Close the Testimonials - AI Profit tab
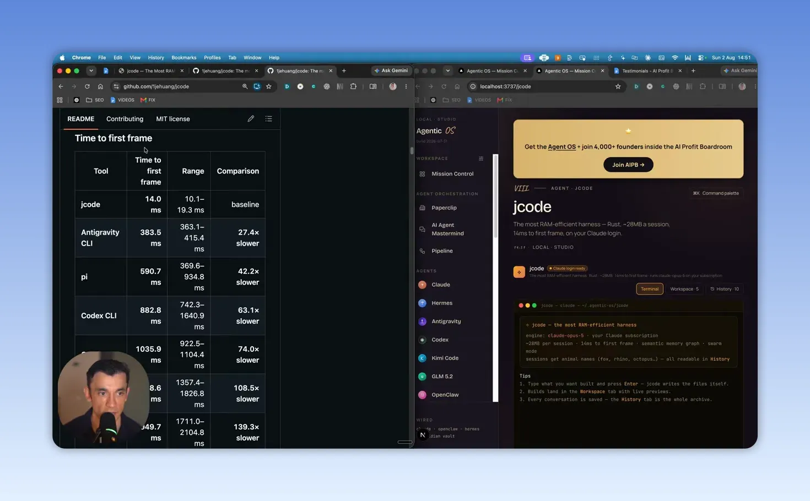 click(680, 70)
